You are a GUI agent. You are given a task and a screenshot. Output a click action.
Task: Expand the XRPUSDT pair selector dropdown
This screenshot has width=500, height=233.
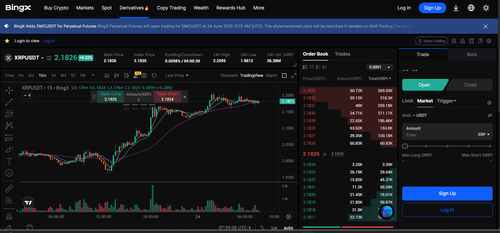point(42,58)
